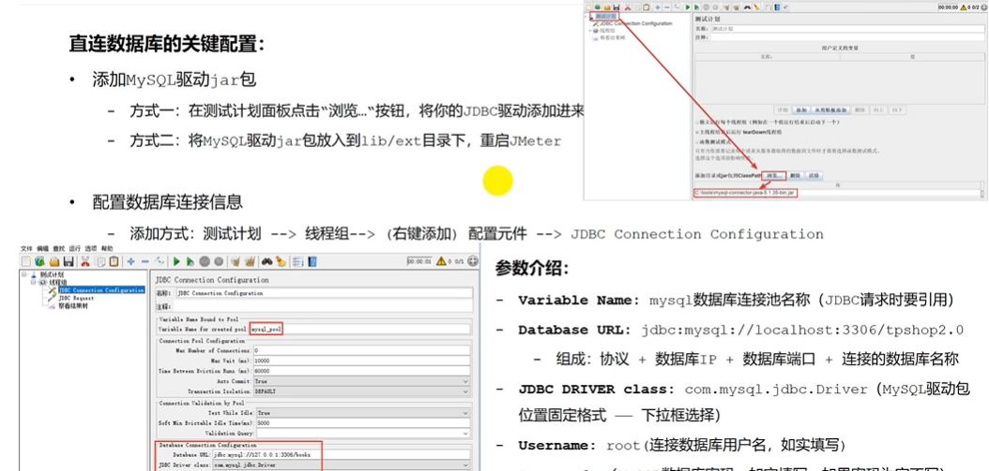Click 详细 button under user variables table

(x=783, y=110)
